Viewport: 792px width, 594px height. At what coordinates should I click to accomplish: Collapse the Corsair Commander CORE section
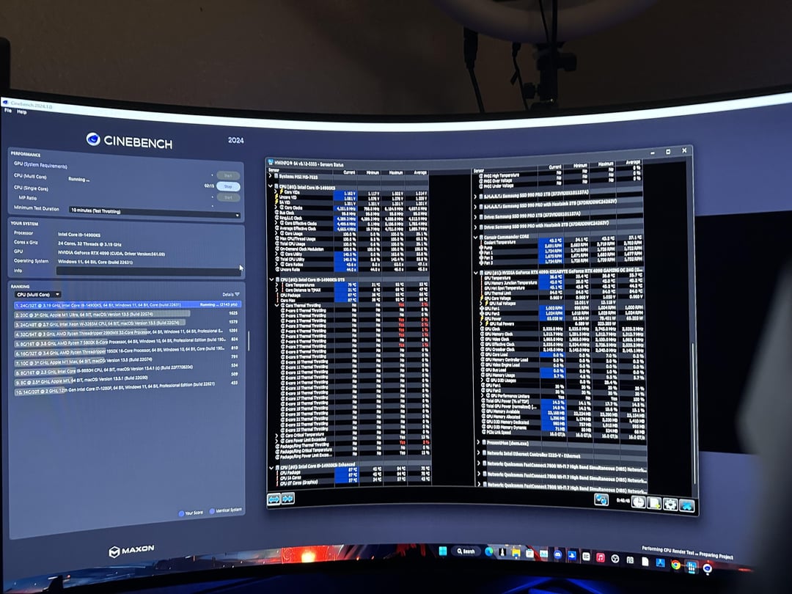click(475, 238)
